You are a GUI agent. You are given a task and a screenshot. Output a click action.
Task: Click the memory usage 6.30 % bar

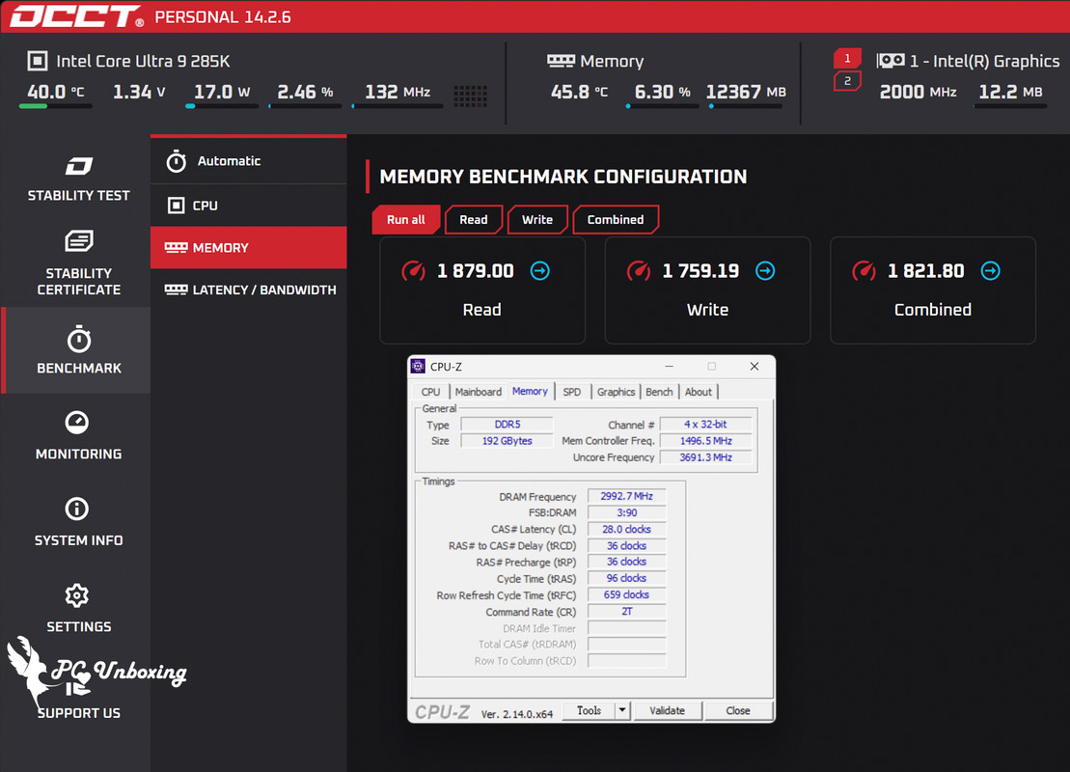point(662,106)
